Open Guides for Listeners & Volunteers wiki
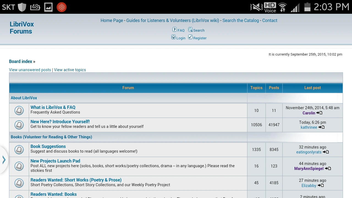This screenshot has width=352, height=198. click(173, 20)
